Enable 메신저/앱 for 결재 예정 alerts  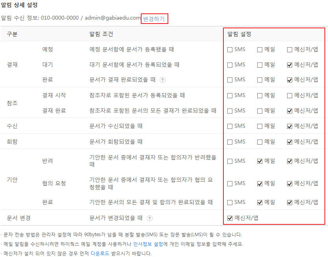(x=290, y=50)
